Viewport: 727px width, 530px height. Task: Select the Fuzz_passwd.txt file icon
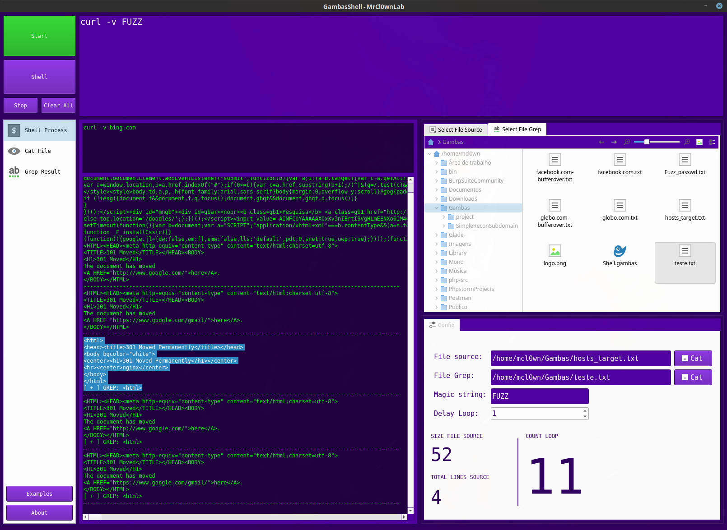coord(685,160)
